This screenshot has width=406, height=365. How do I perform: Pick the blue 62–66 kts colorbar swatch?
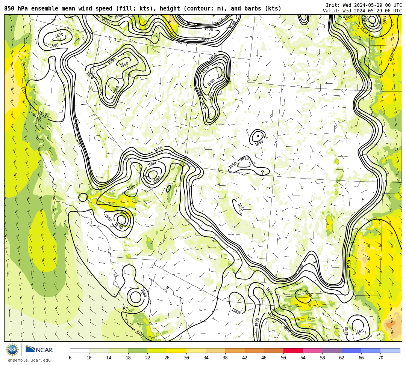click(x=351, y=350)
